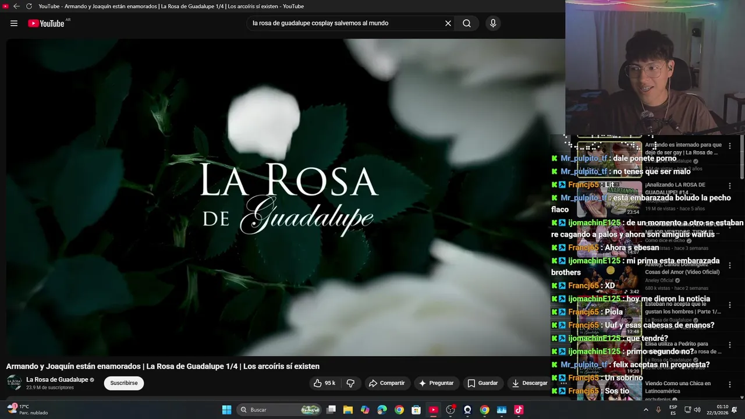This screenshot has width=745, height=419.
Task: Open 'Esteban no acepta que le gustan' video
Action: point(683,308)
